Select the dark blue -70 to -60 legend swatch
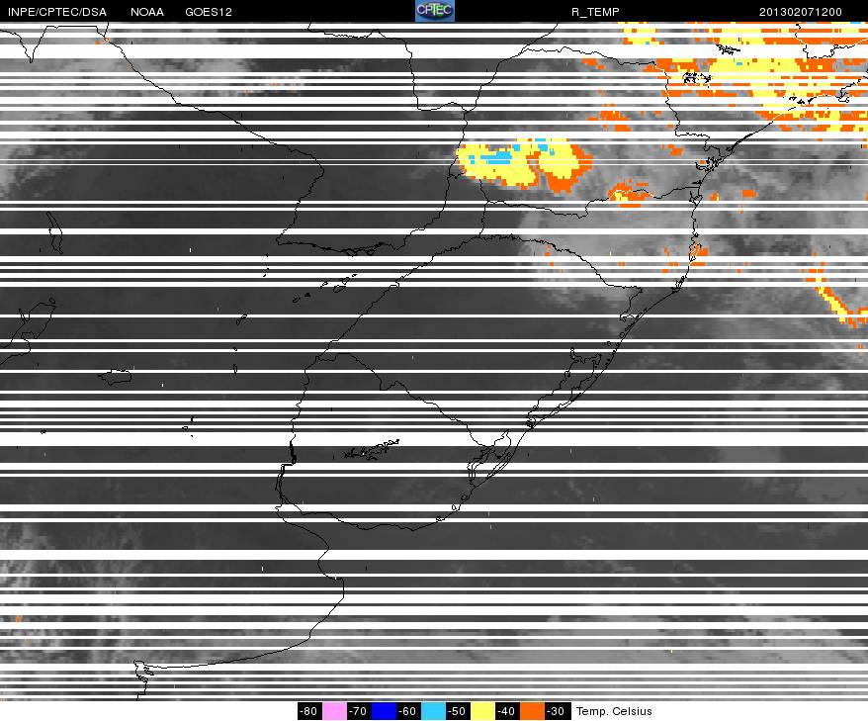The height and width of the screenshot is (721, 868). pyautogui.click(x=384, y=711)
